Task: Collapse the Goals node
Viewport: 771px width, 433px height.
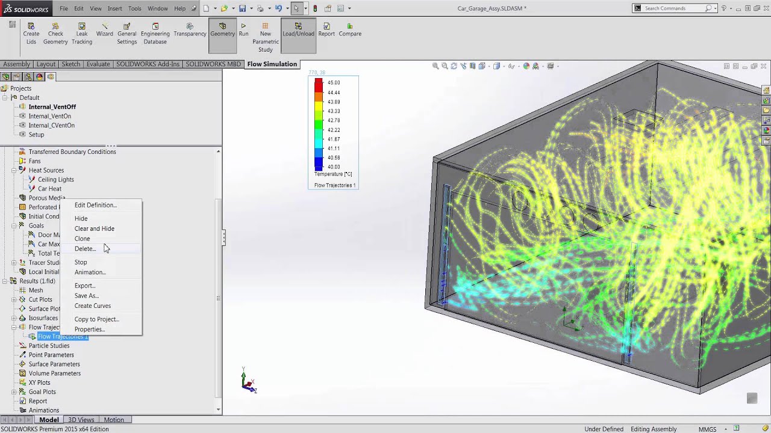Action: coord(14,226)
